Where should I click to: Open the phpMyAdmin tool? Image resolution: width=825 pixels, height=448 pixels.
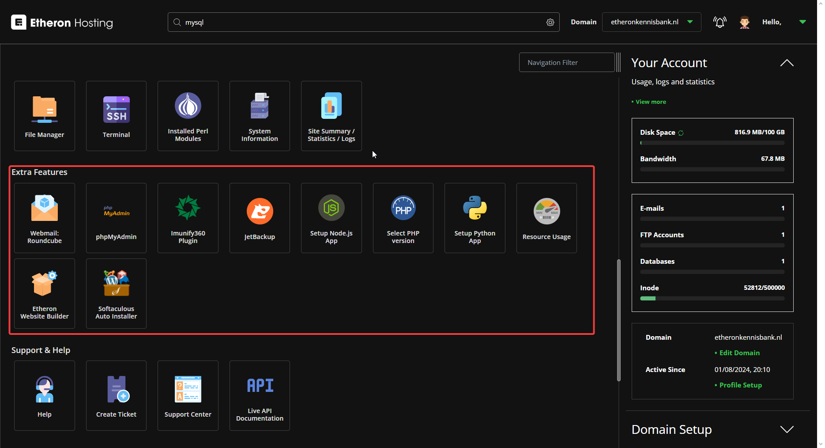[x=116, y=218]
